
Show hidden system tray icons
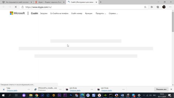[144, 95]
